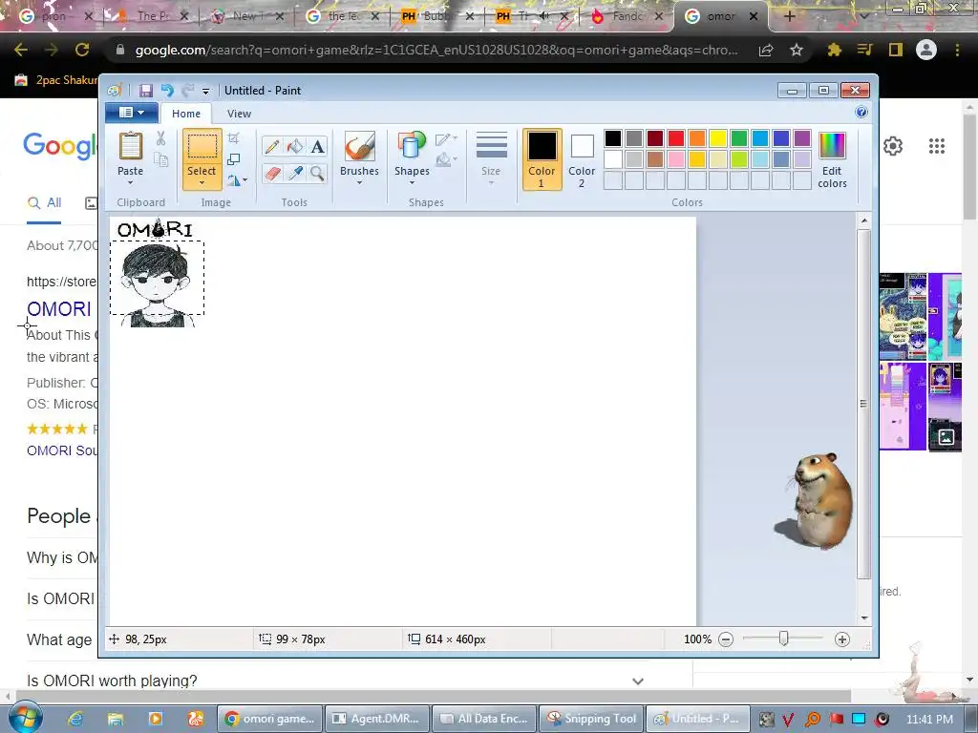Click the Windows Start button

point(24,718)
